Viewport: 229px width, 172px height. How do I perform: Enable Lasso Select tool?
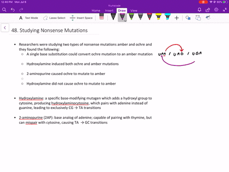click(x=54, y=18)
